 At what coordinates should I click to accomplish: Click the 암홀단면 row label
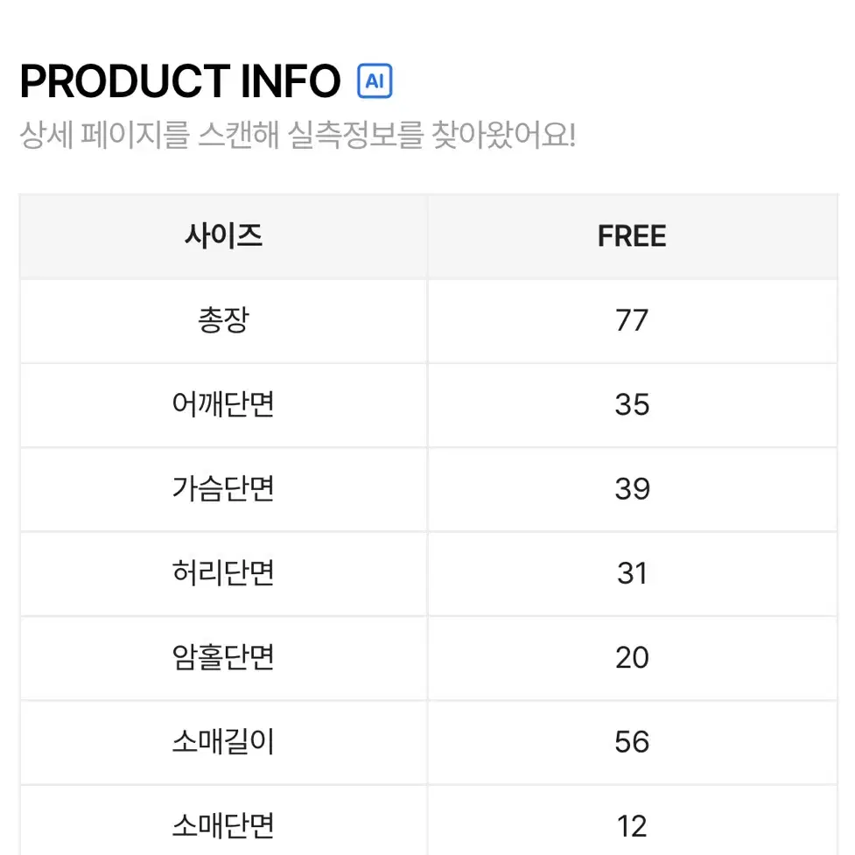click(223, 657)
